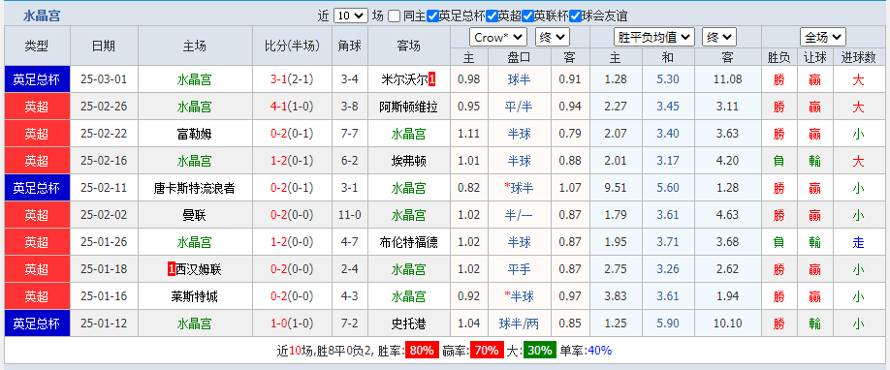This screenshot has width=890, height=370.
Task: Click the date 25-02-22
Action: (104, 134)
